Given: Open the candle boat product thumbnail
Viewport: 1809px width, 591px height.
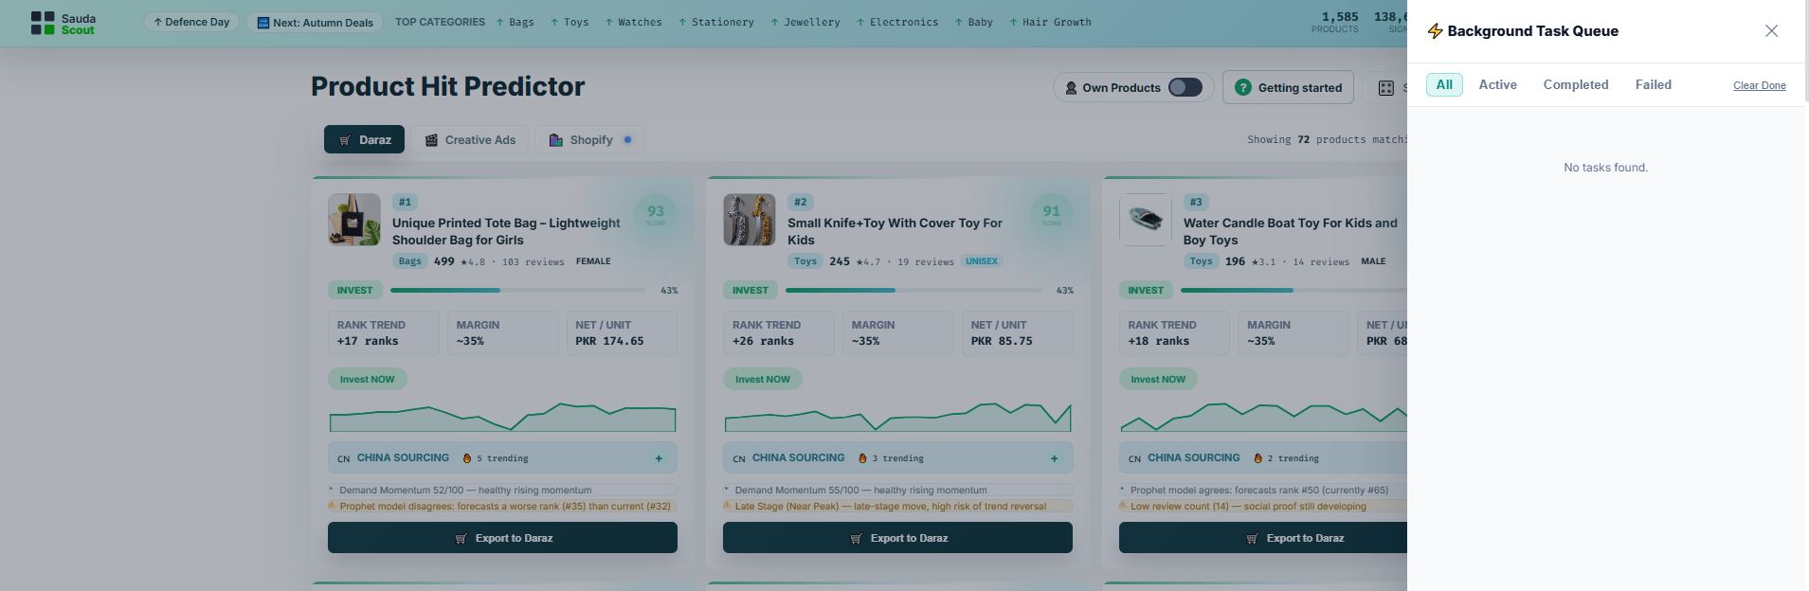Looking at the screenshot, I should [x=1145, y=220].
